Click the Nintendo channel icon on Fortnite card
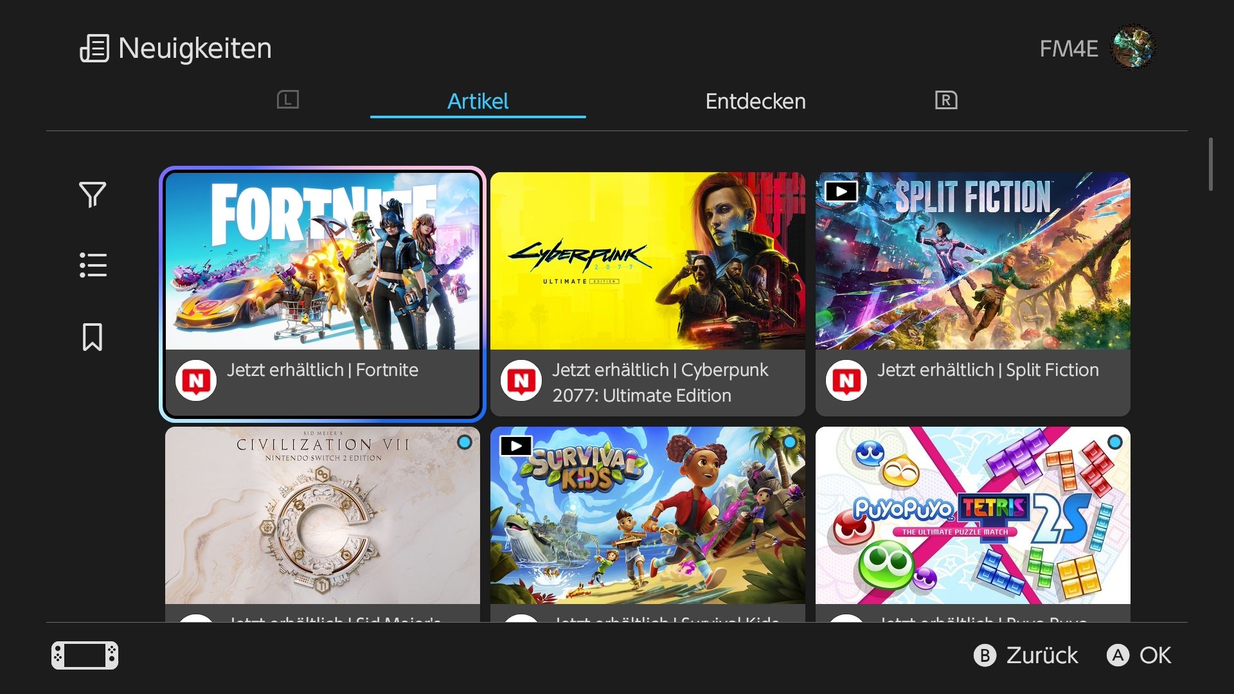1234x694 pixels. [x=196, y=380]
